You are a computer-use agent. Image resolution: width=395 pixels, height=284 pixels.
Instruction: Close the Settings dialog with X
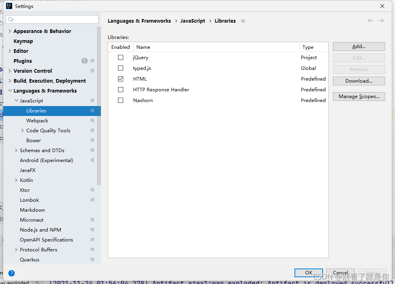382,6
